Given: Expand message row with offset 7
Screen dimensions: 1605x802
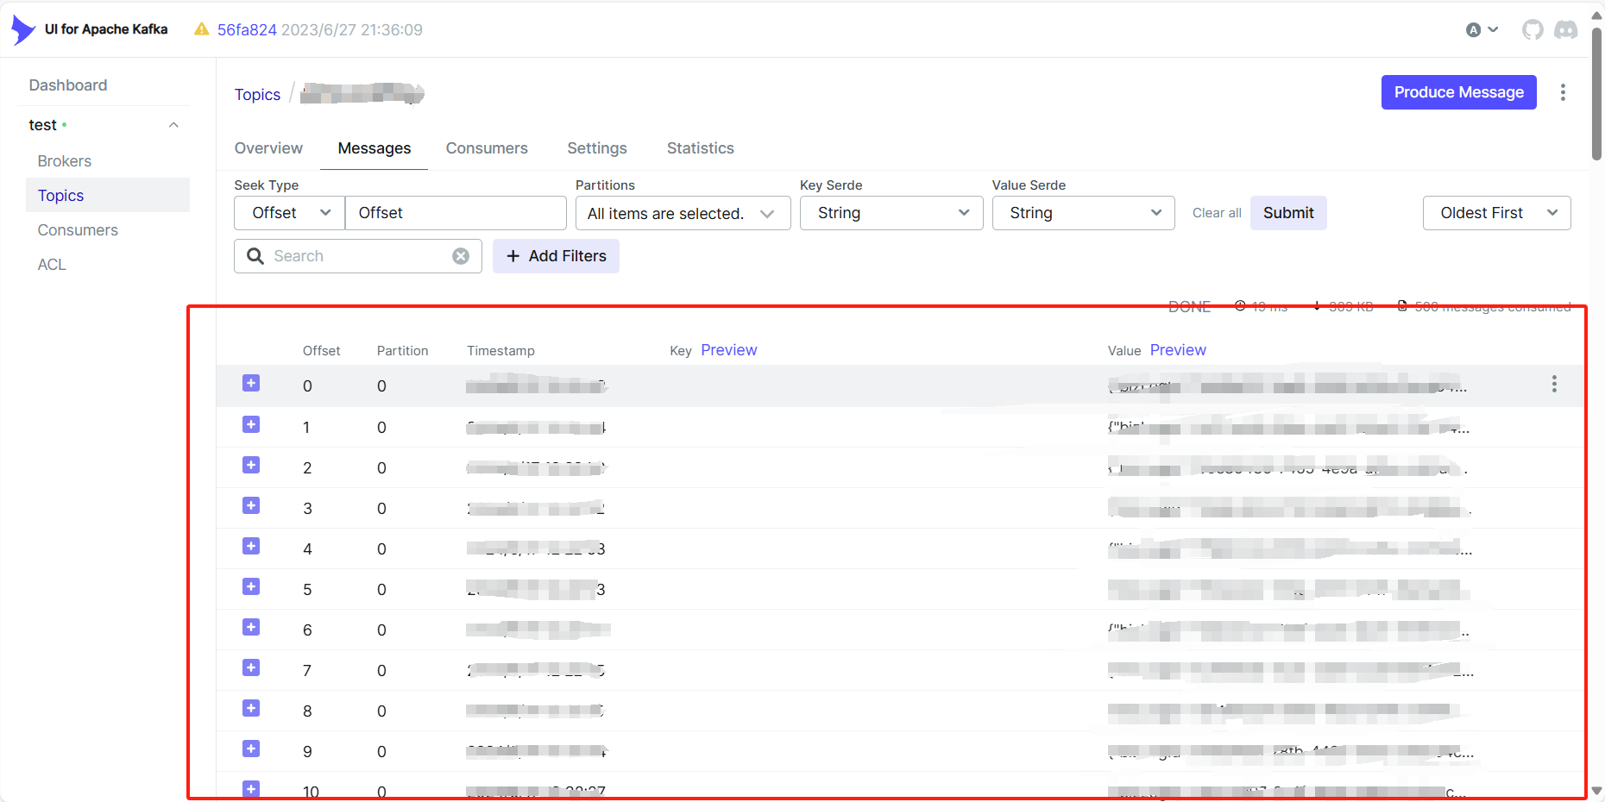Looking at the screenshot, I should click(251, 667).
